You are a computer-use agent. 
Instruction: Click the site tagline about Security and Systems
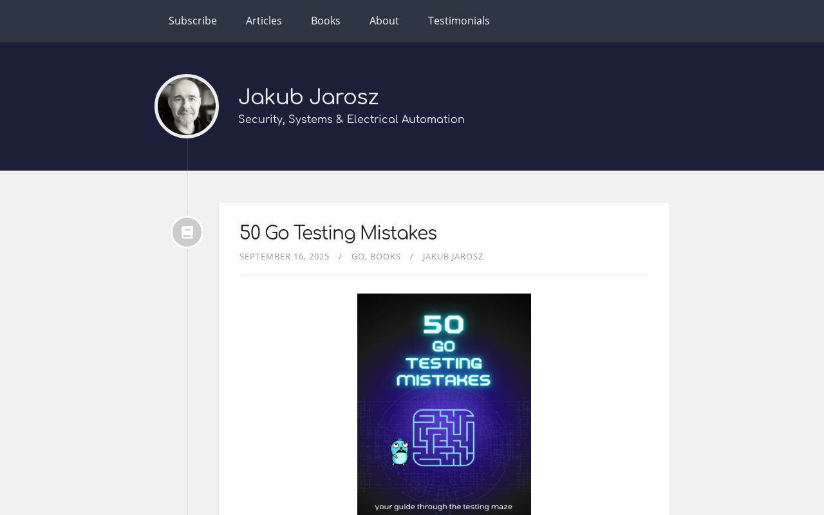(351, 120)
